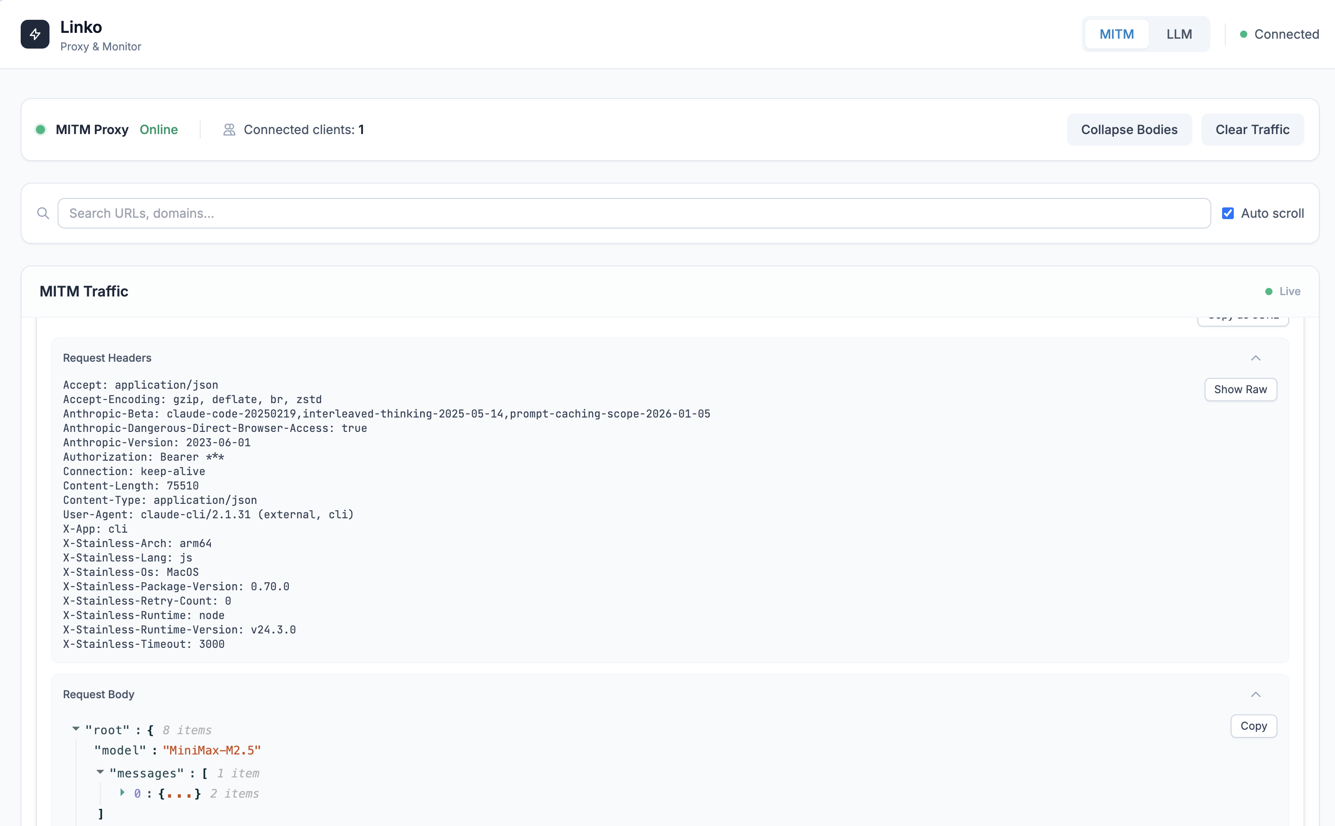Click the search magnifier icon
Image resolution: width=1335 pixels, height=826 pixels.
(43, 213)
